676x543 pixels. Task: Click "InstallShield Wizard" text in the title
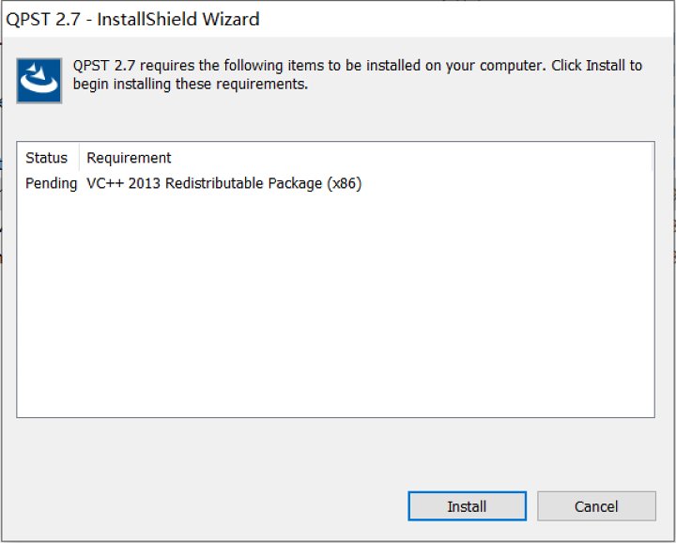178,19
